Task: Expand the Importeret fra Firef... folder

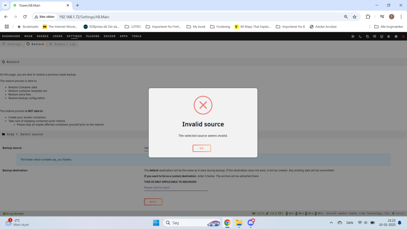Action: (163, 26)
